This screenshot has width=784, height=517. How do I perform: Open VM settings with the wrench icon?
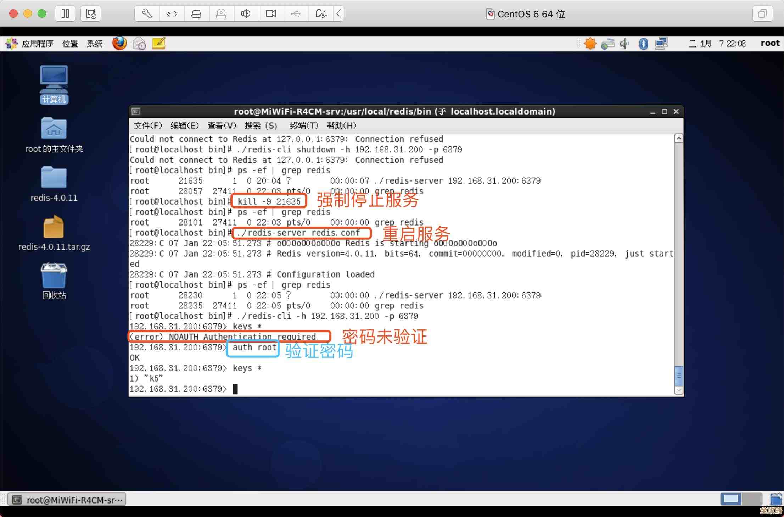(x=146, y=13)
